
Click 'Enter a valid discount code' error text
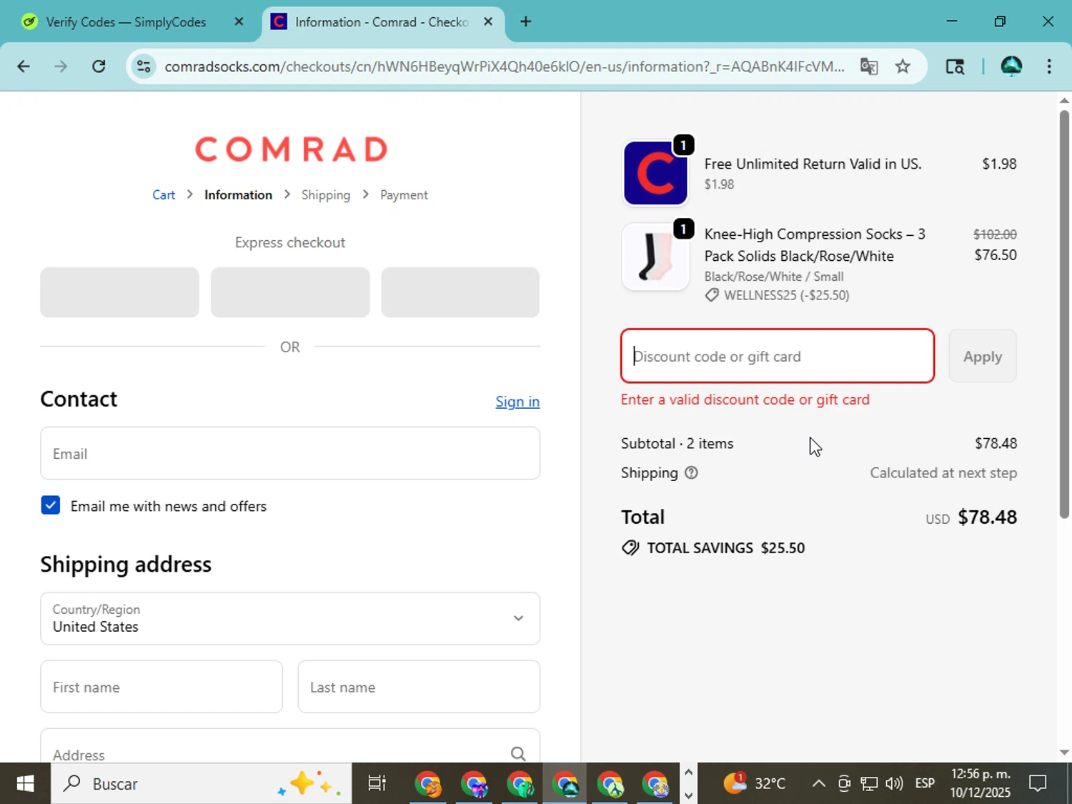[745, 399]
